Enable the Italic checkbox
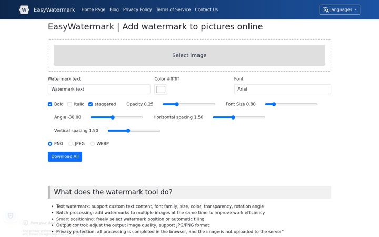The height and width of the screenshot is (237, 379). tap(70, 104)
